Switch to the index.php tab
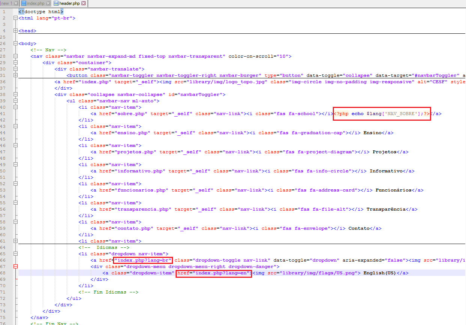The image size is (466, 325). tap(36, 3)
